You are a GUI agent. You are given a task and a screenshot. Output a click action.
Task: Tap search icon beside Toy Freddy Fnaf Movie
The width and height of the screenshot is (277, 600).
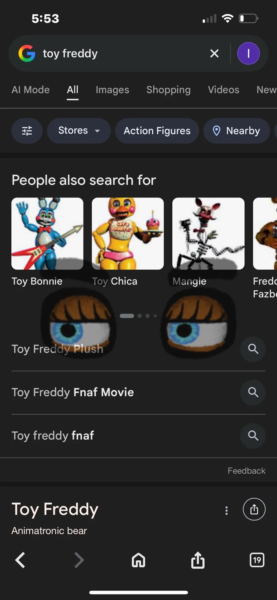point(253,392)
